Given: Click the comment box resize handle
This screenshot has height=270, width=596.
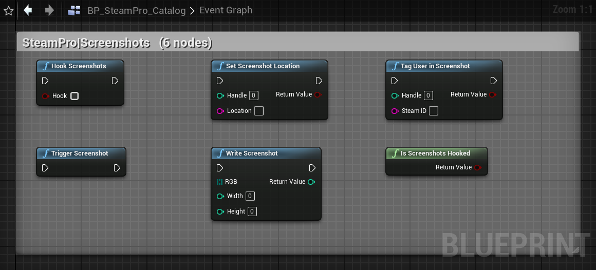Looking at the screenshot, I should click(x=575, y=250).
